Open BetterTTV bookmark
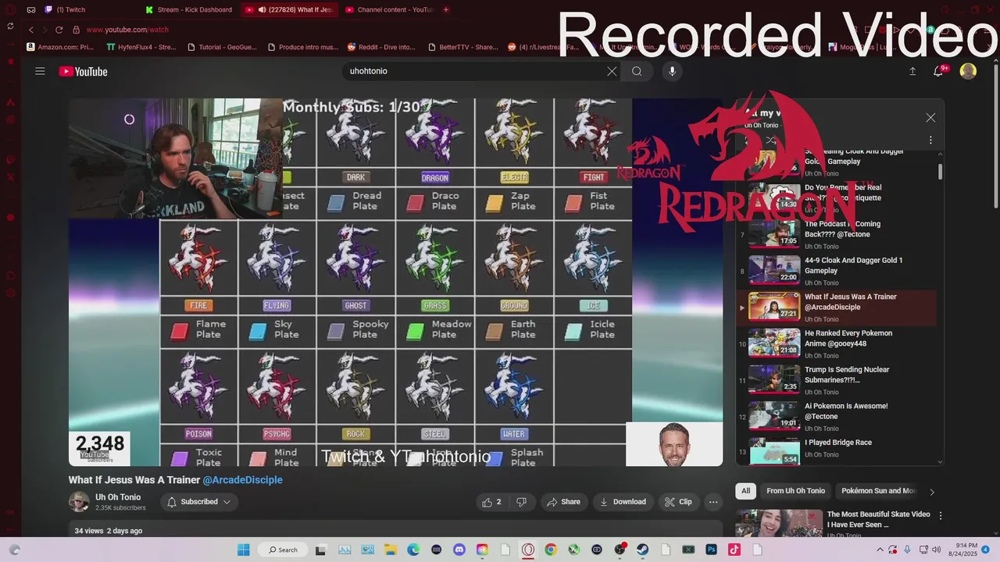Viewport: 1000px width, 562px height. [462, 47]
